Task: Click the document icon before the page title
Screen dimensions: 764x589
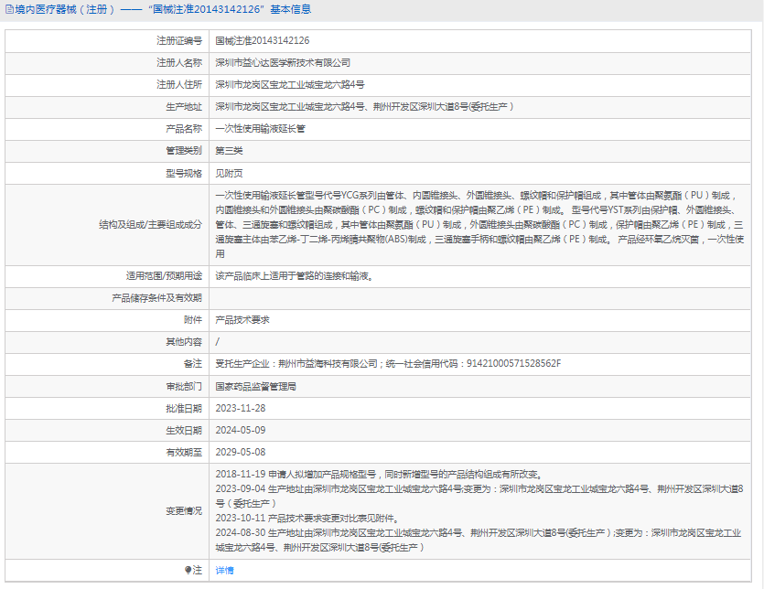Action: point(9,9)
